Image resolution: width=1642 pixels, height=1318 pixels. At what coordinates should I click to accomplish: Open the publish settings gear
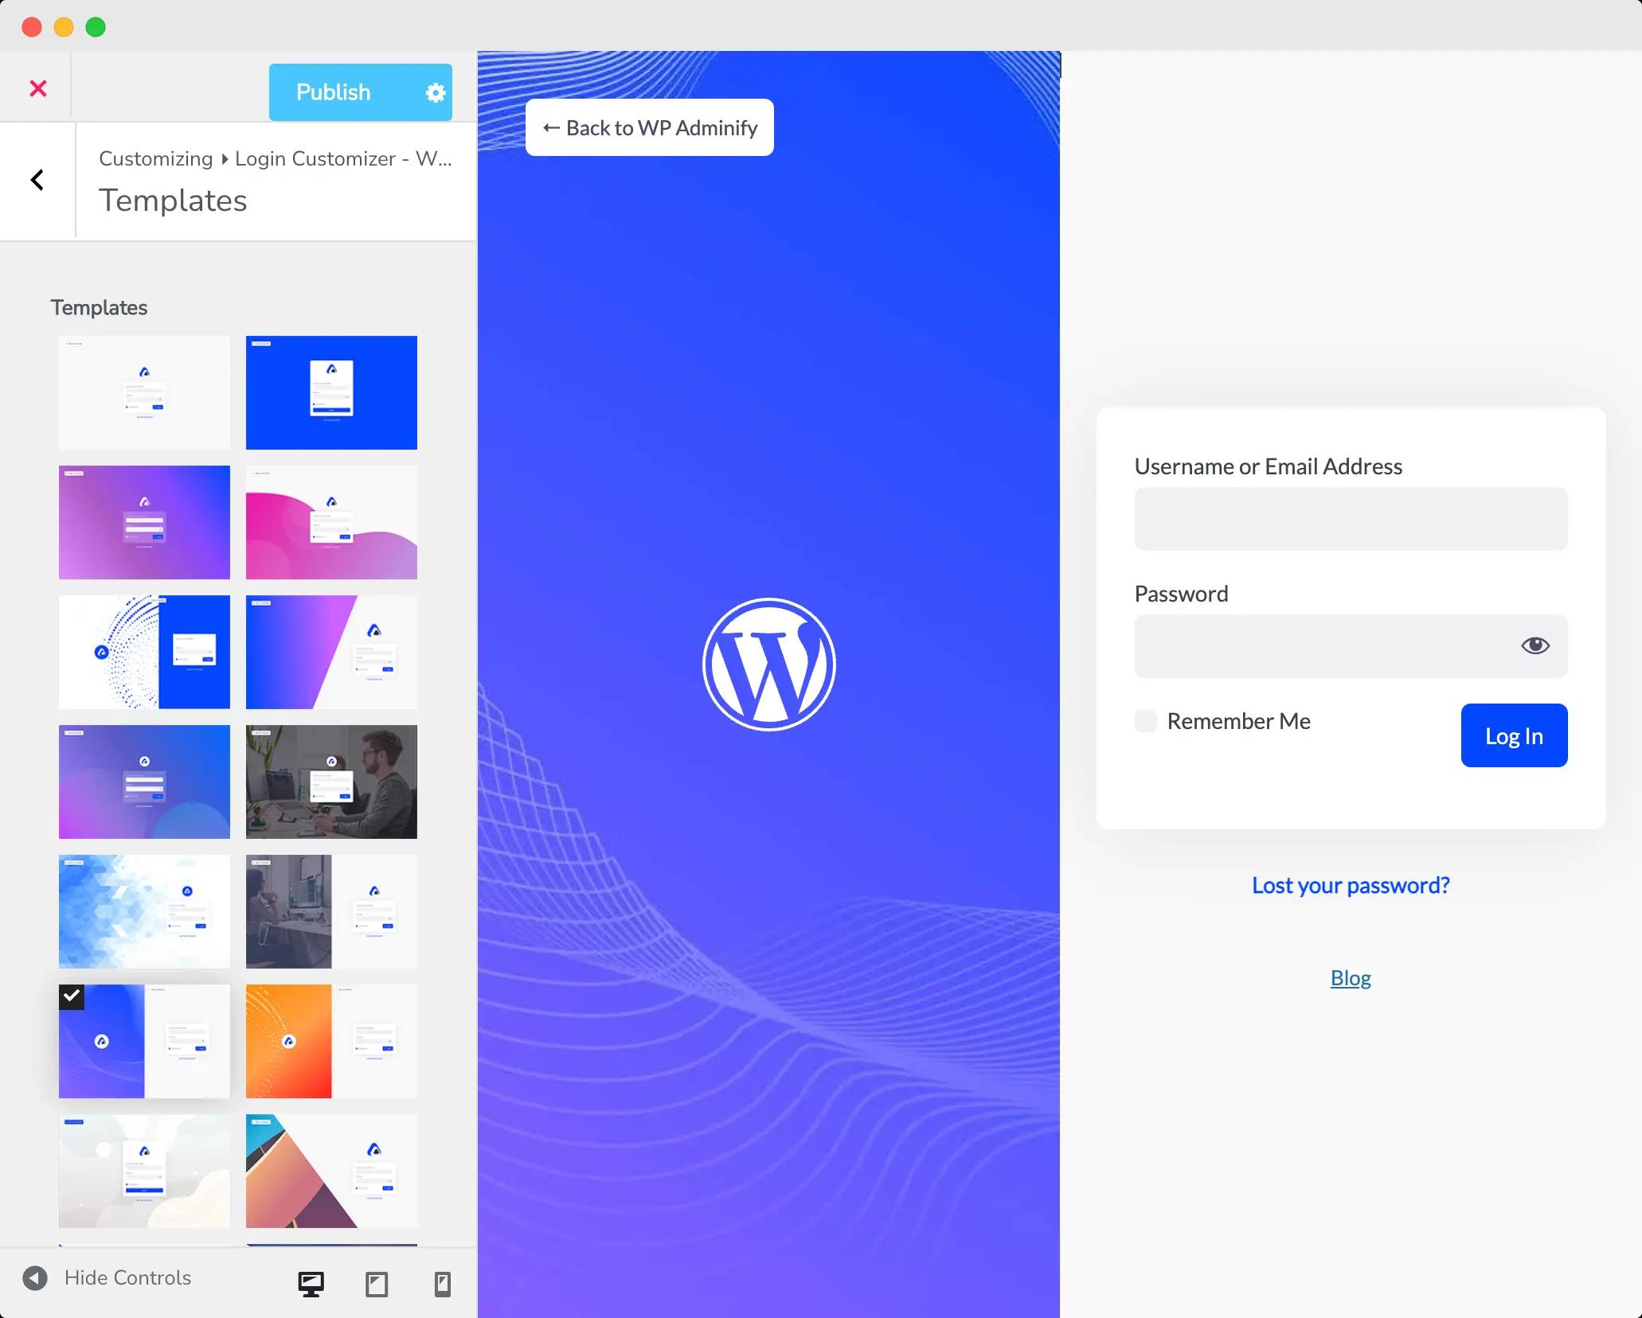coord(436,92)
